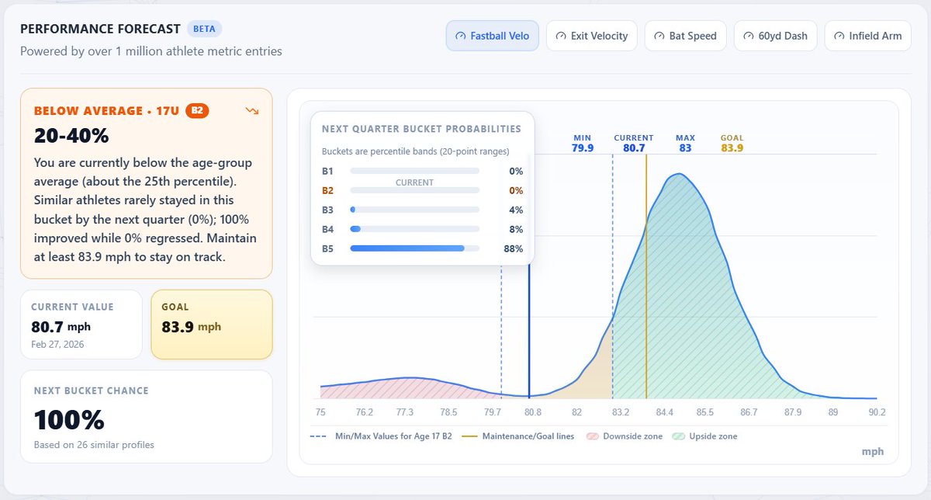Screen dimensions: 931x500
Task: Click the 20-40% percentile heading
Action: click(x=71, y=136)
